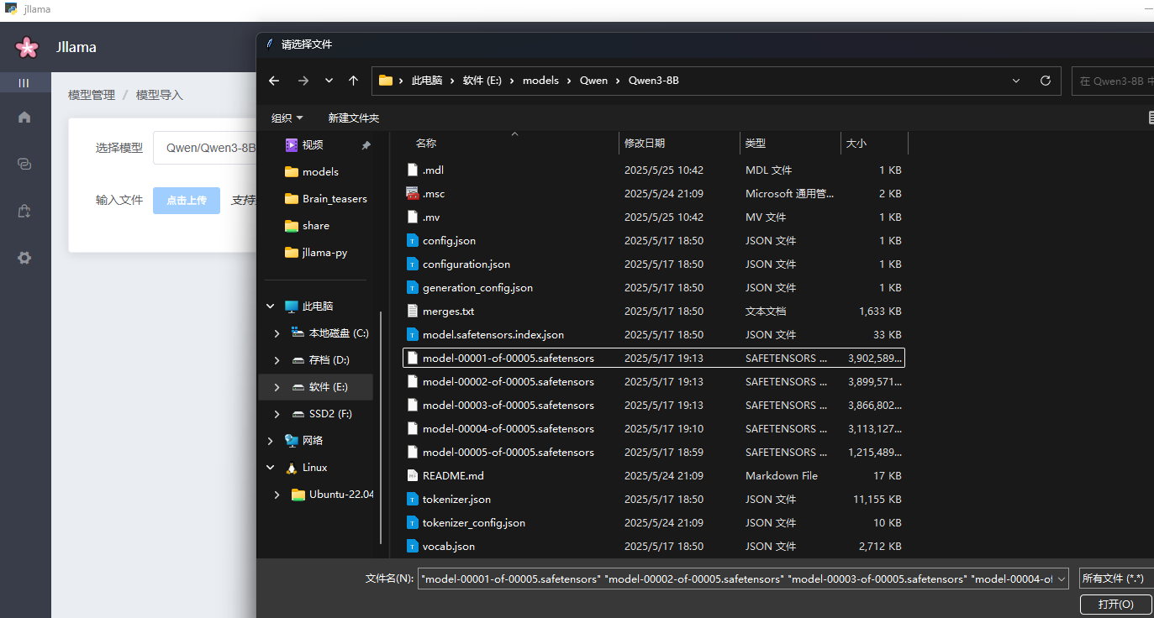Go up one folder level
Viewport: 1154px width, 618px height.
click(354, 81)
